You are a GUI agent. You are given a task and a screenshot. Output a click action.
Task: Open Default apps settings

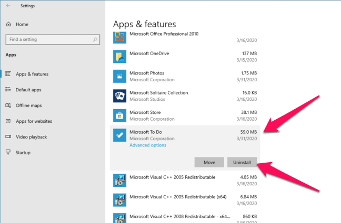tap(28, 90)
